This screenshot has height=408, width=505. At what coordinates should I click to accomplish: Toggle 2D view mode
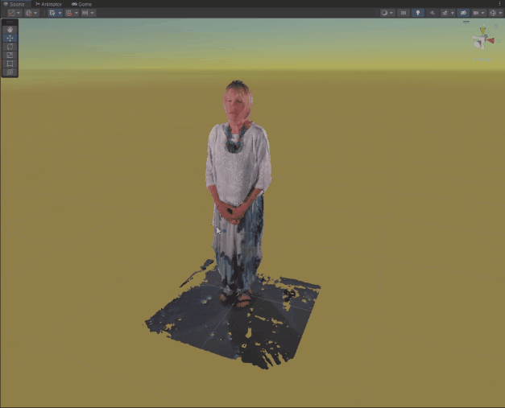404,13
